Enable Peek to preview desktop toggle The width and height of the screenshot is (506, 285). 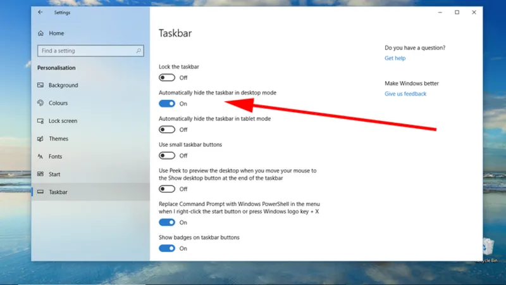tap(167, 189)
